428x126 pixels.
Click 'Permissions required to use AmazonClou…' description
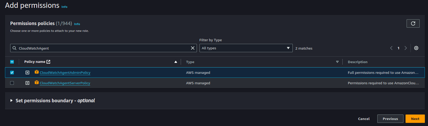click(x=383, y=83)
